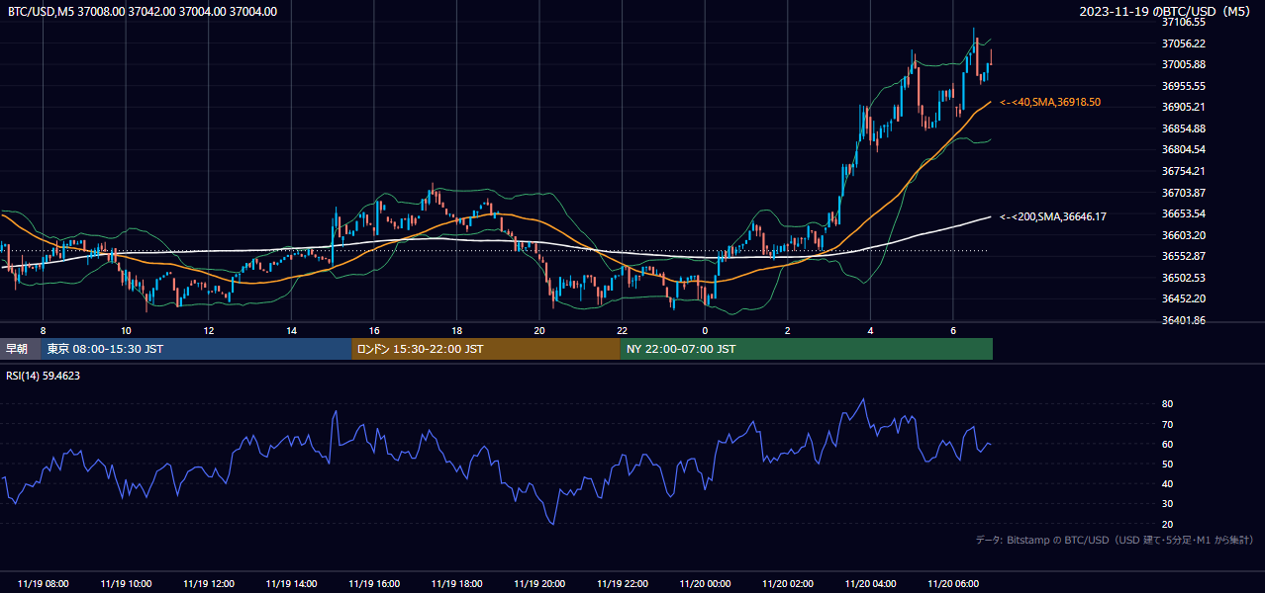Screen dimensions: 1265x593
Task: Click the RSI axis level 70
Action: [1168, 424]
